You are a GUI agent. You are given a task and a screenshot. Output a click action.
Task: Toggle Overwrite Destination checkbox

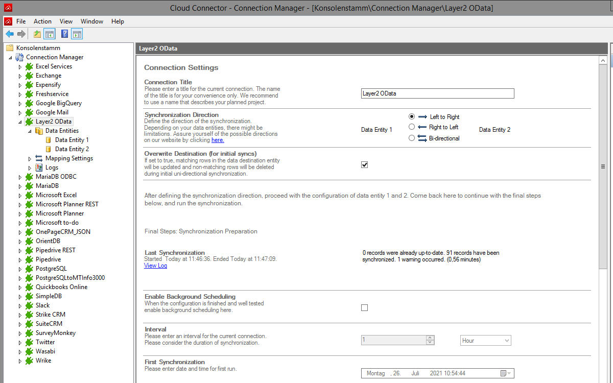[364, 164]
